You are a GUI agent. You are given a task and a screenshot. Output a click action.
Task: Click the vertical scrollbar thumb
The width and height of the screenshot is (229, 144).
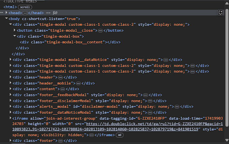click(x=227, y=68)
